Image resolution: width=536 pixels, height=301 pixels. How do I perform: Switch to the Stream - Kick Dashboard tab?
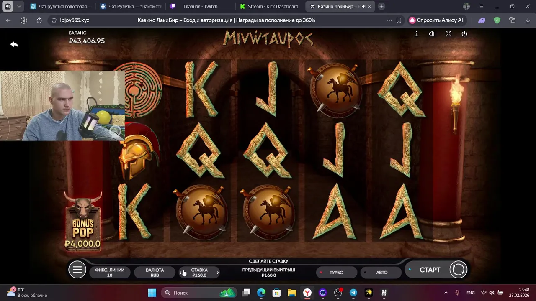tap(271, 6)
